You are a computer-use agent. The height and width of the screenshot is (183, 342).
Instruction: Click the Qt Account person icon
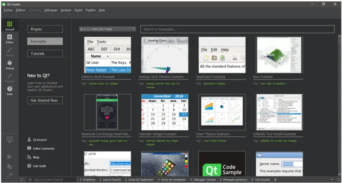pos(29,140)
